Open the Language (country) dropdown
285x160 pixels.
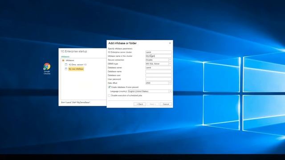(170, 91)
